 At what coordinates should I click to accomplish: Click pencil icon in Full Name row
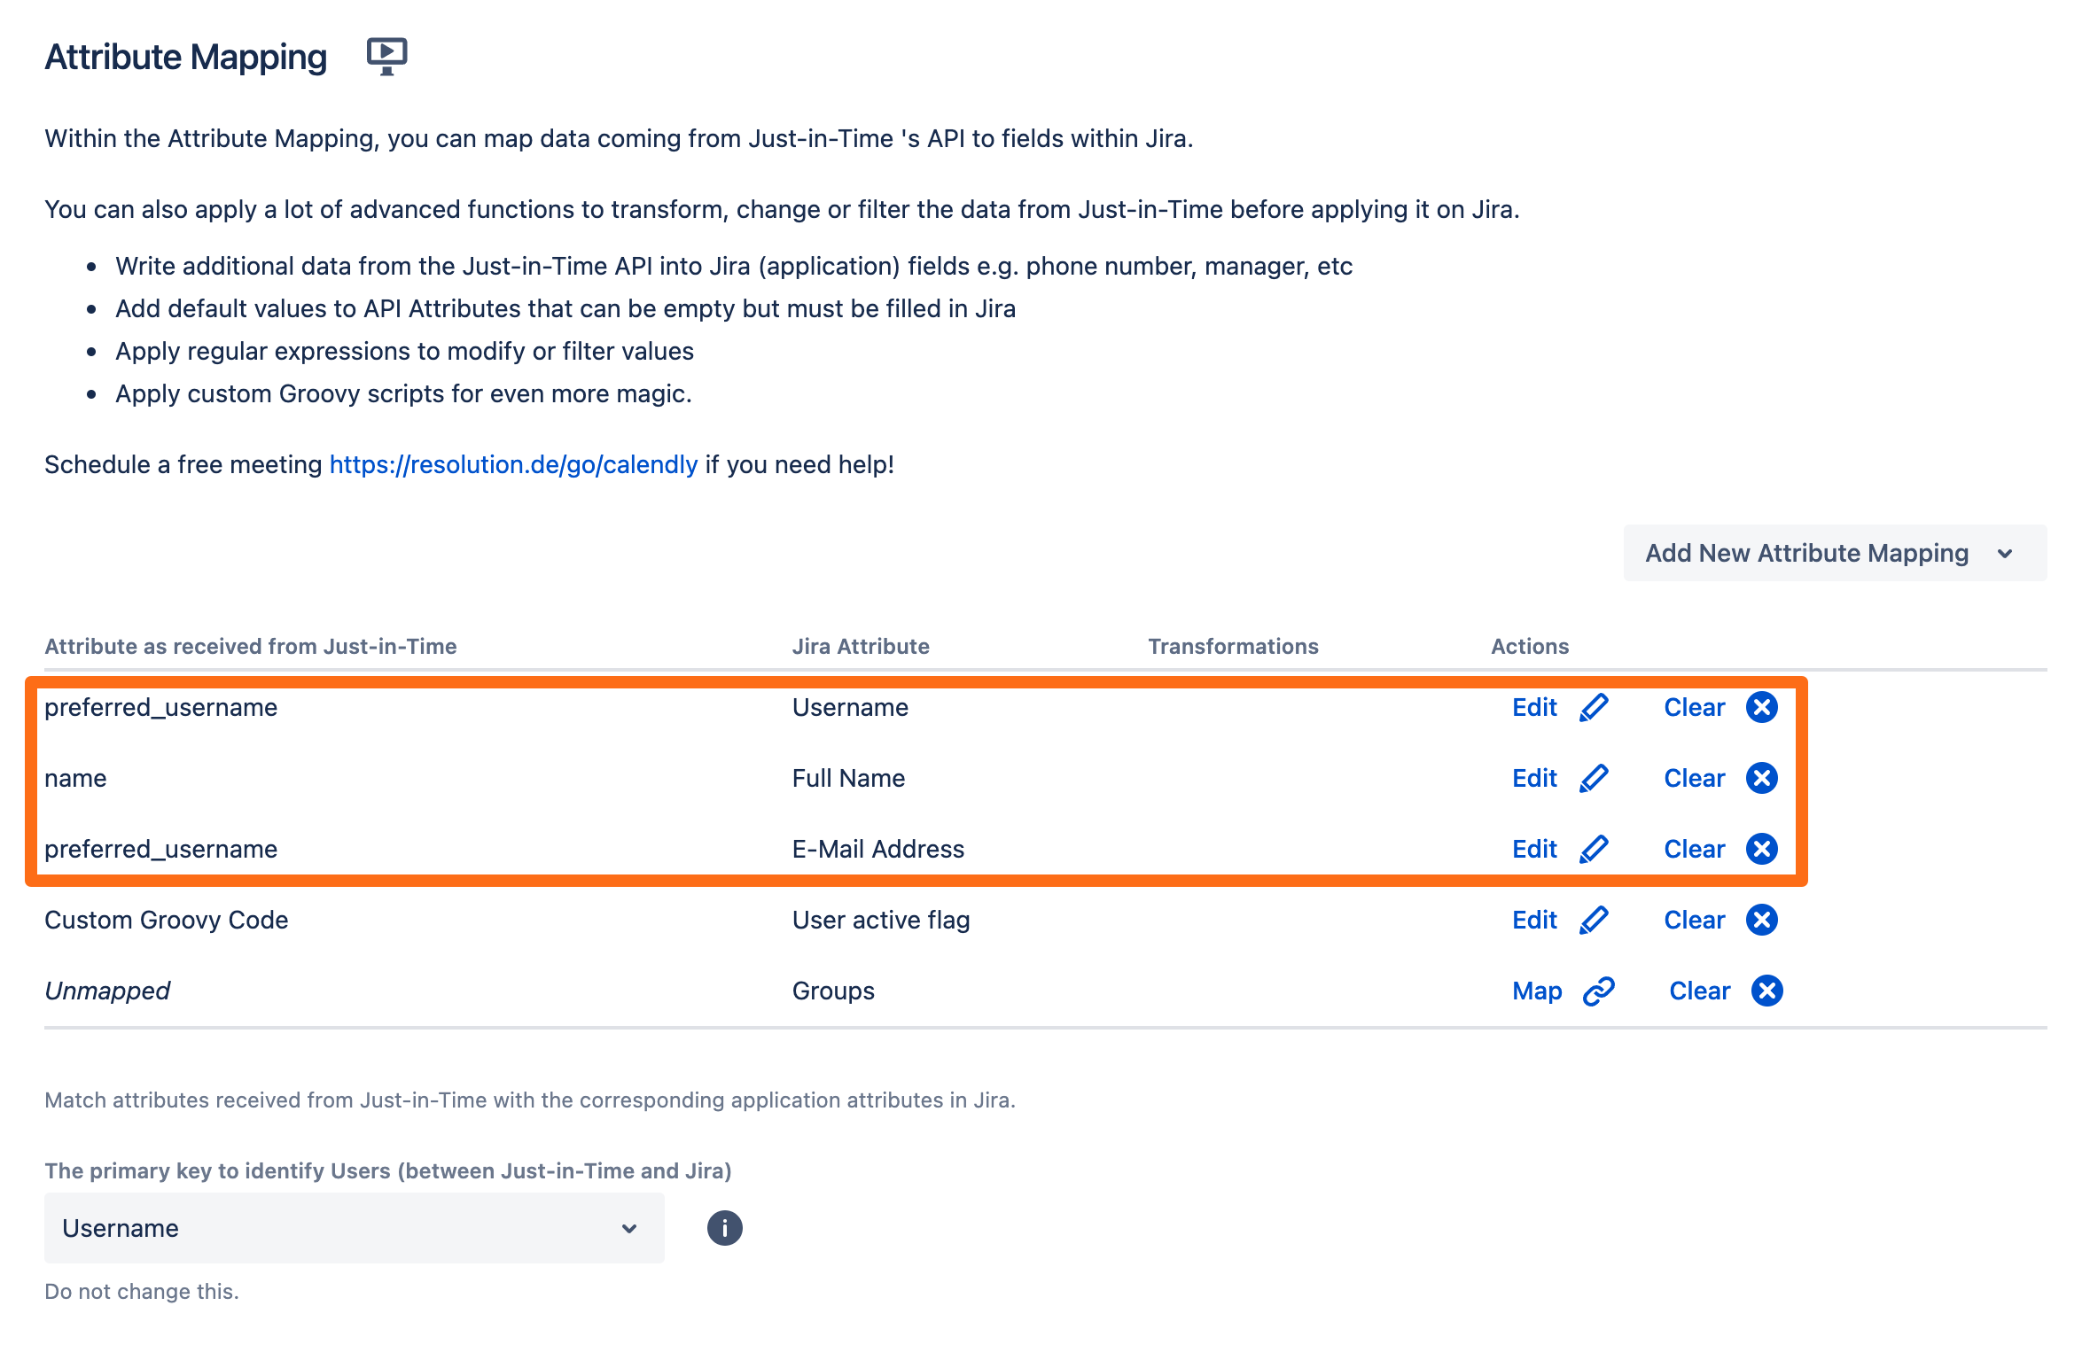click(x=1593, y=778)
